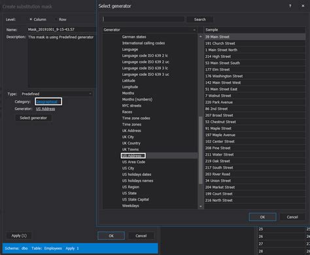This screenshot has height=255, width=310.
Task: Select UK City generator
Action: click(x=128, y=137)
